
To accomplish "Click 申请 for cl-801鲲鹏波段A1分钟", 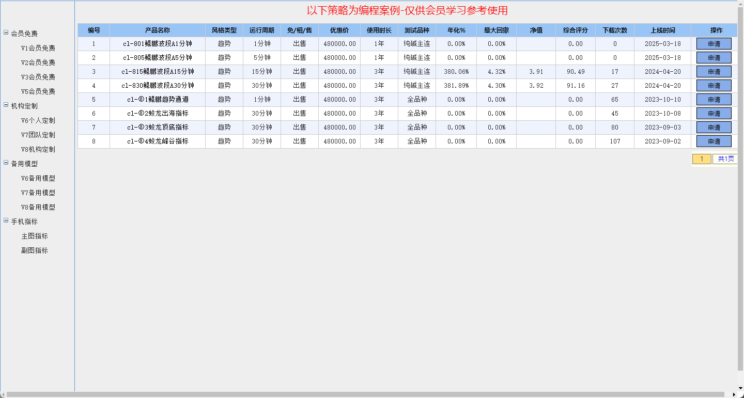I will 714,44.
